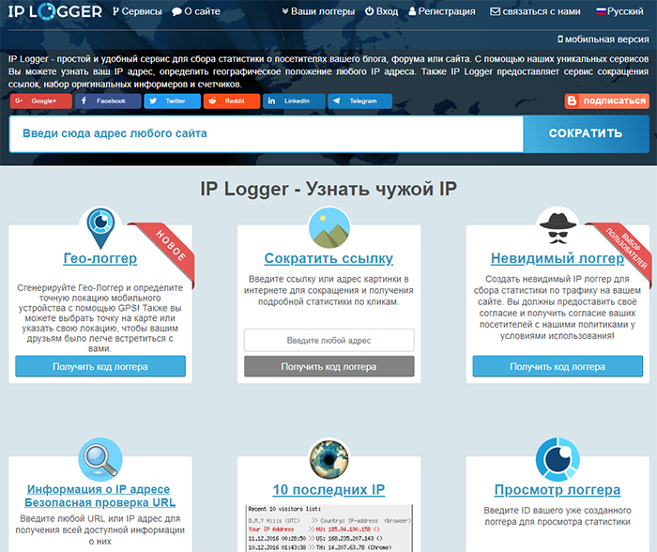Open the Гео-логгер link
Image resolution: width=657 pixels, height=552 pixels.
click(x=100, y=258)
